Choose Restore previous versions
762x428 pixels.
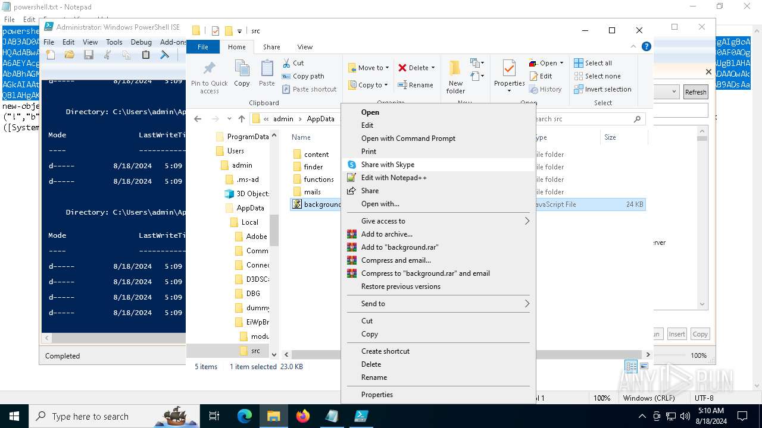pos(438,287)
